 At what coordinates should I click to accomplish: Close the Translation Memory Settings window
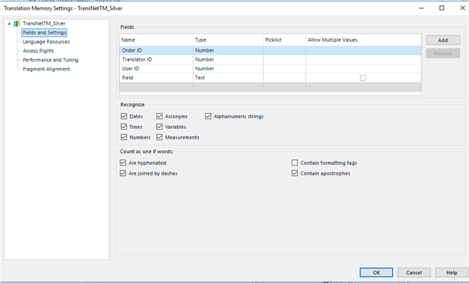click(462, 8)
